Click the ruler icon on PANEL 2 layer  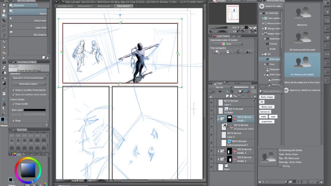click(x=235, y=151)
